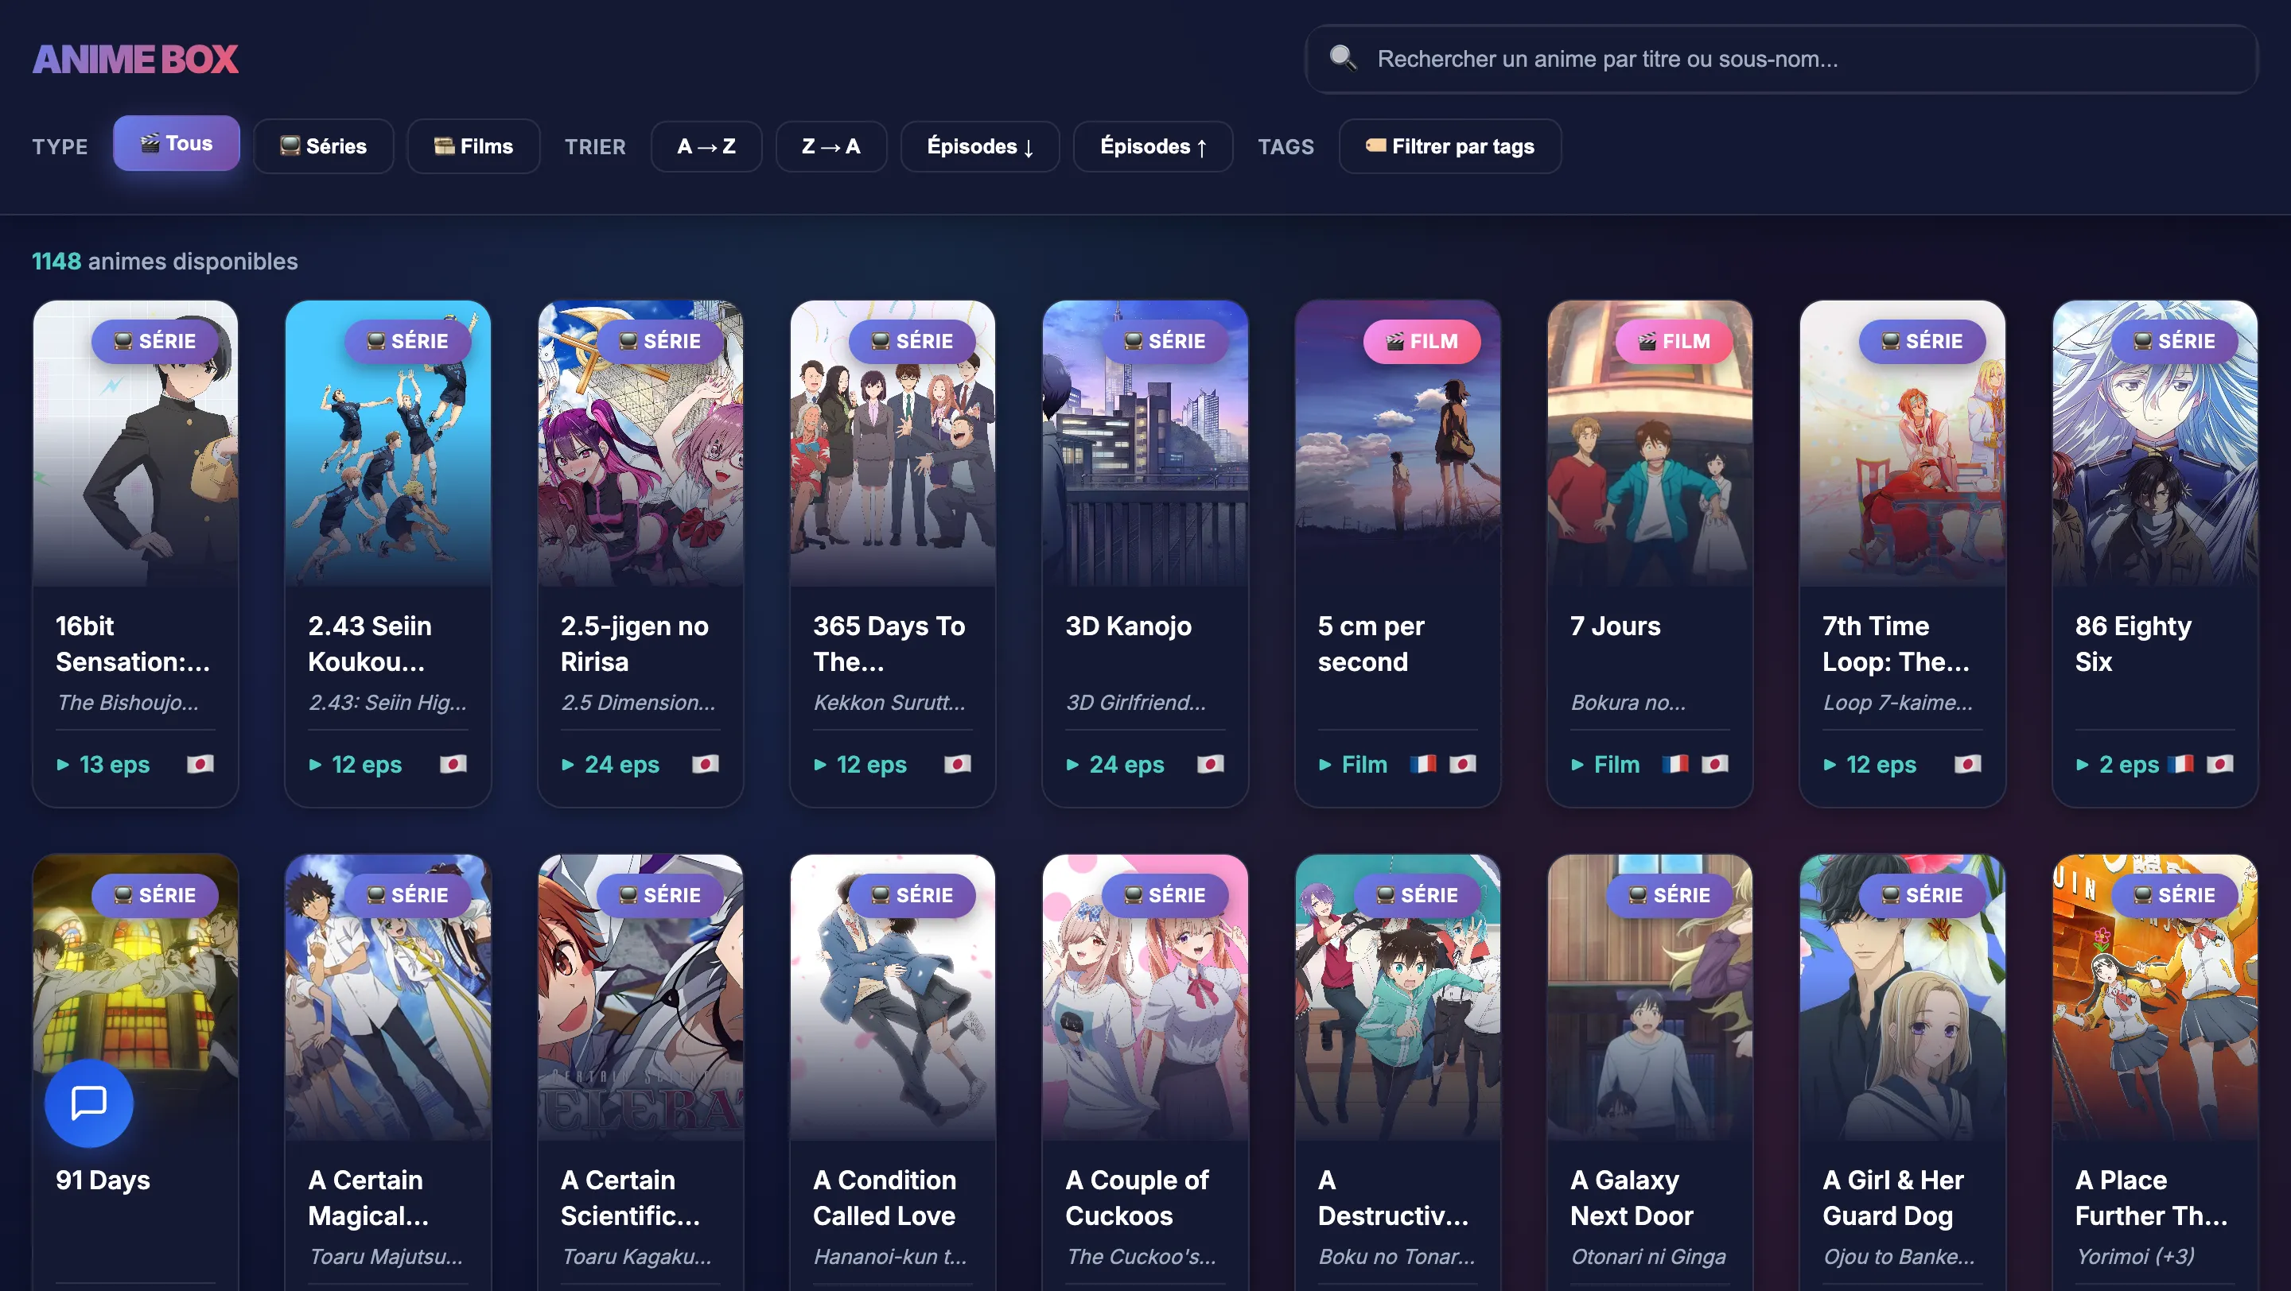2291x1291 pixels.
Task: Click the 91 Days title
Action: pos(103,1180)
